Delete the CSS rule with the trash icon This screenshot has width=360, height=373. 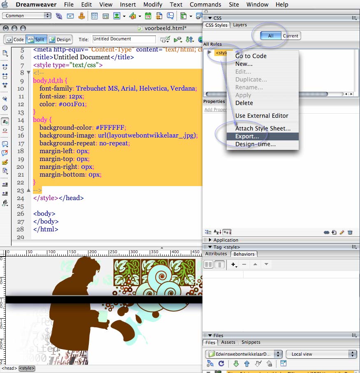pyautogui.click(x=350, y=233)
